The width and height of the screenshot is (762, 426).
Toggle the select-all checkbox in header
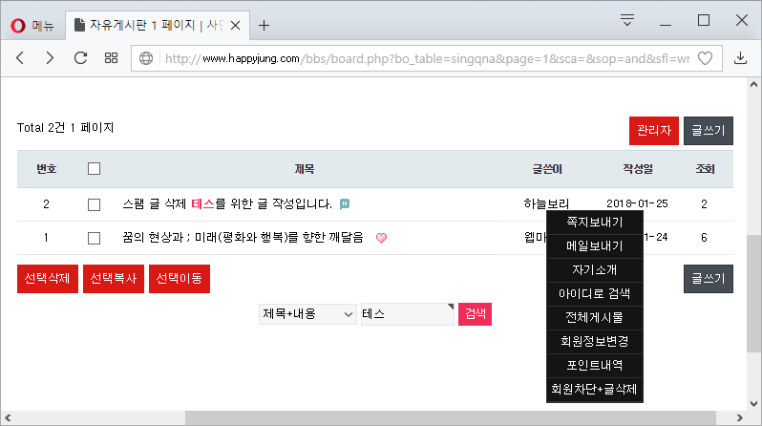tap(94, 169)
